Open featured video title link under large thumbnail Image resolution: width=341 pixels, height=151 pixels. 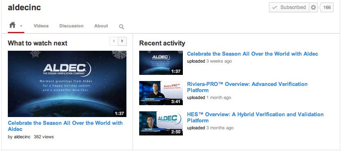65,126
